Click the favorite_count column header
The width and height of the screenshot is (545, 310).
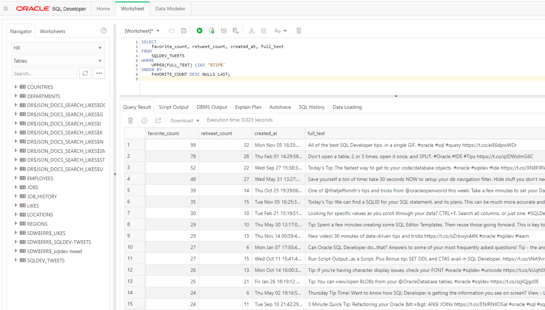coord(172,133)
